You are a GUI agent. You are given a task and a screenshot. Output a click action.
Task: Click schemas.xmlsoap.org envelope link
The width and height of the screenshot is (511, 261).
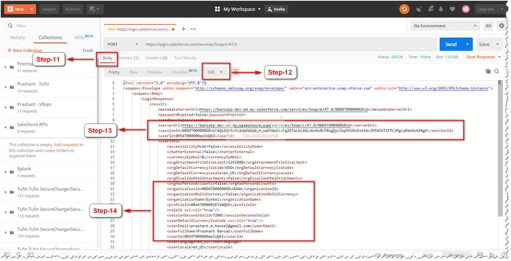[x=241, y=88]
